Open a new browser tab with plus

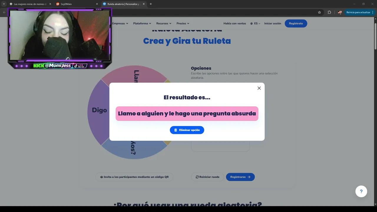pyautogui.click(x=151, y=4)
